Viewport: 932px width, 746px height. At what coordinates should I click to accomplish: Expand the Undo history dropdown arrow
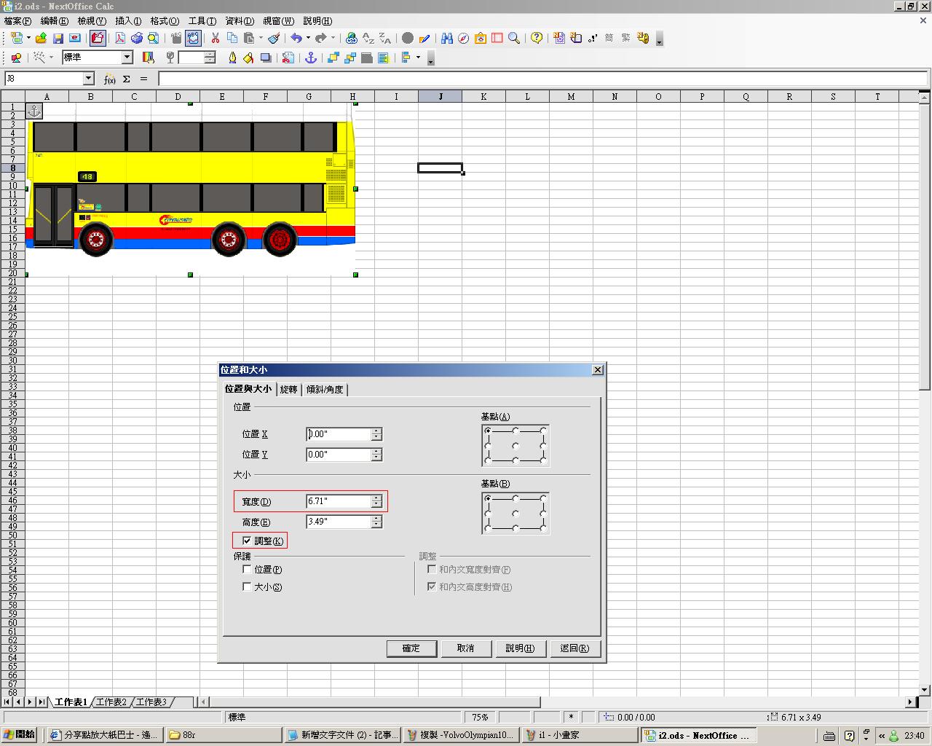pyautogui.click(x=308, y=38)
